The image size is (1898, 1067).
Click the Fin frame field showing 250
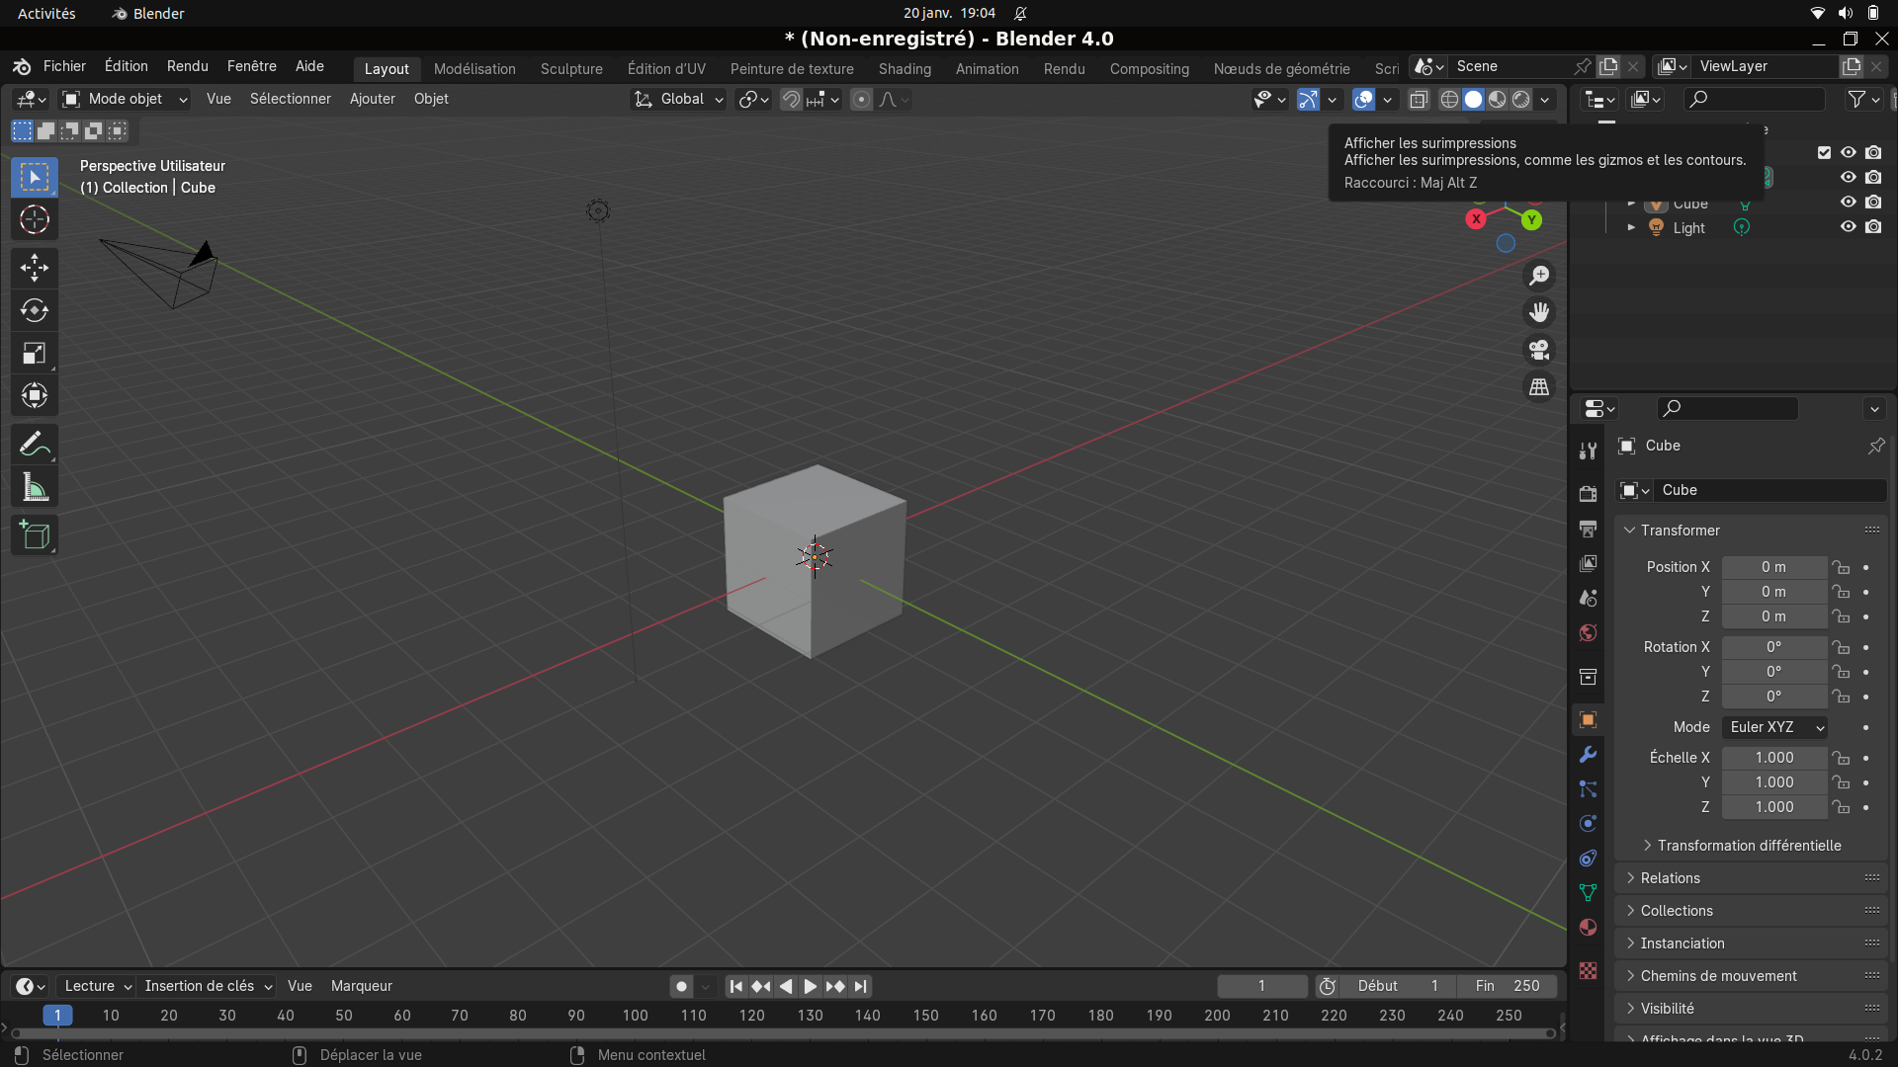(x=1508, y=986)
